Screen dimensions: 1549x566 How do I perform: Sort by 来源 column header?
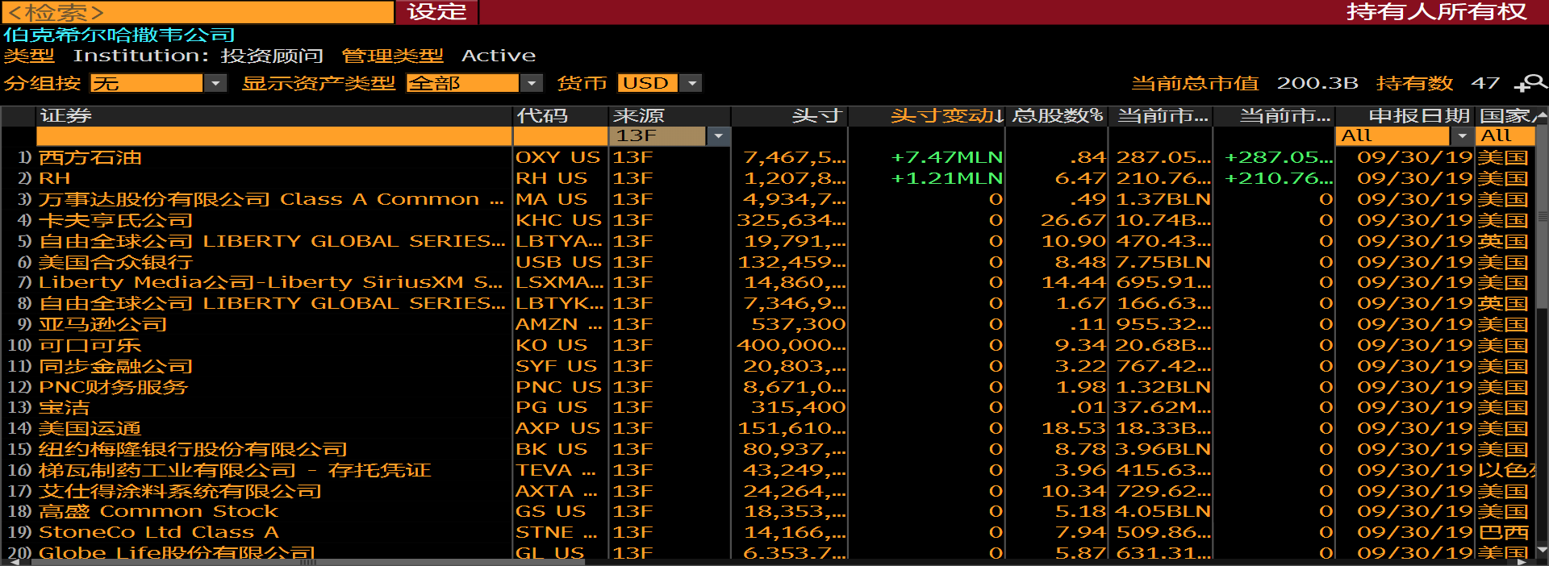point(670,116)
